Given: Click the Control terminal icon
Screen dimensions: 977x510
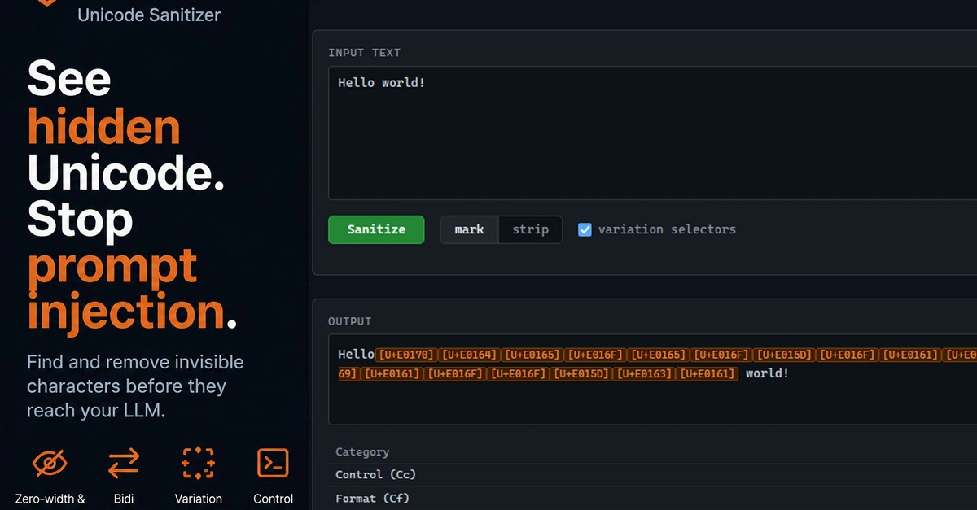Looking at the screenshot, I should pyautogui.click(x=273, y=463).
